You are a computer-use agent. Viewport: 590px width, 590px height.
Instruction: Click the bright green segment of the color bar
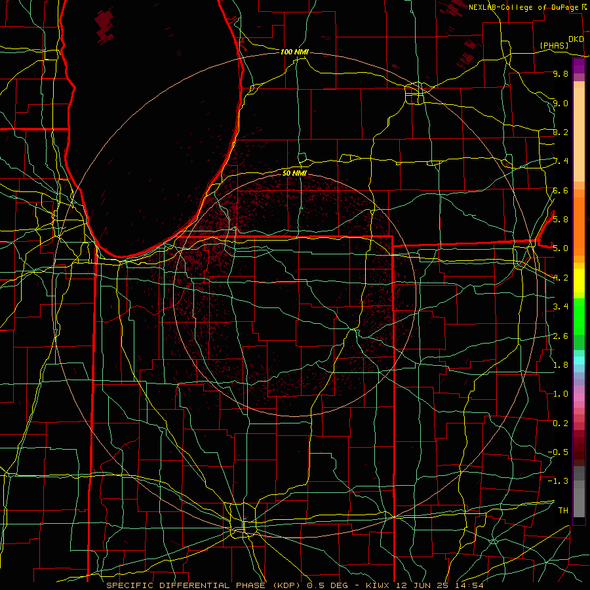(579, 316)
